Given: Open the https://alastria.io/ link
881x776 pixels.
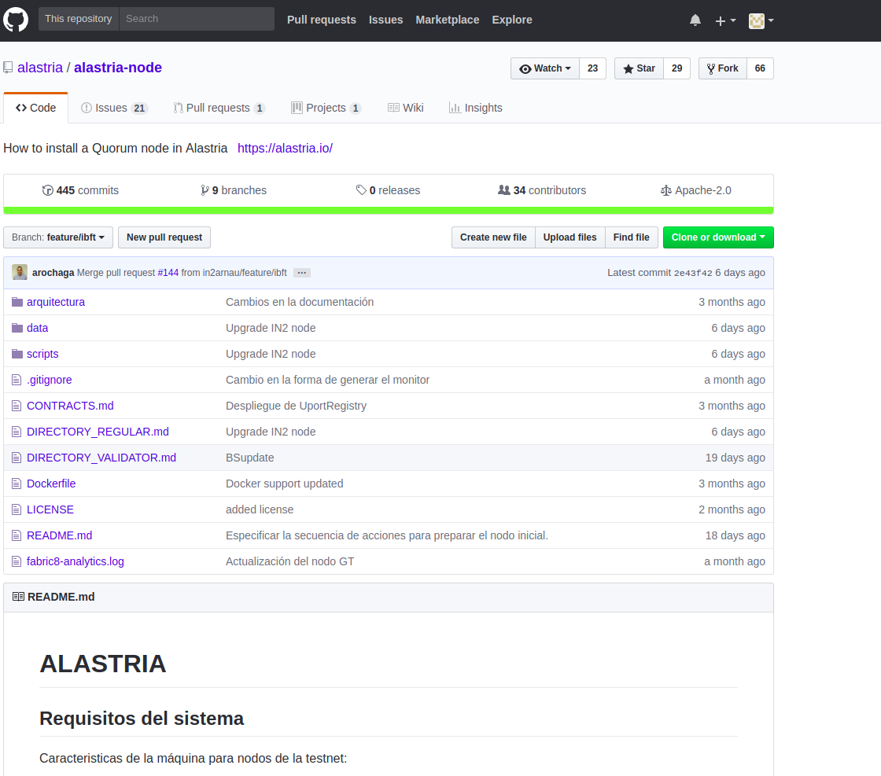Looking at the screenshot, I should pyautogui.click(x=285, y=148).
